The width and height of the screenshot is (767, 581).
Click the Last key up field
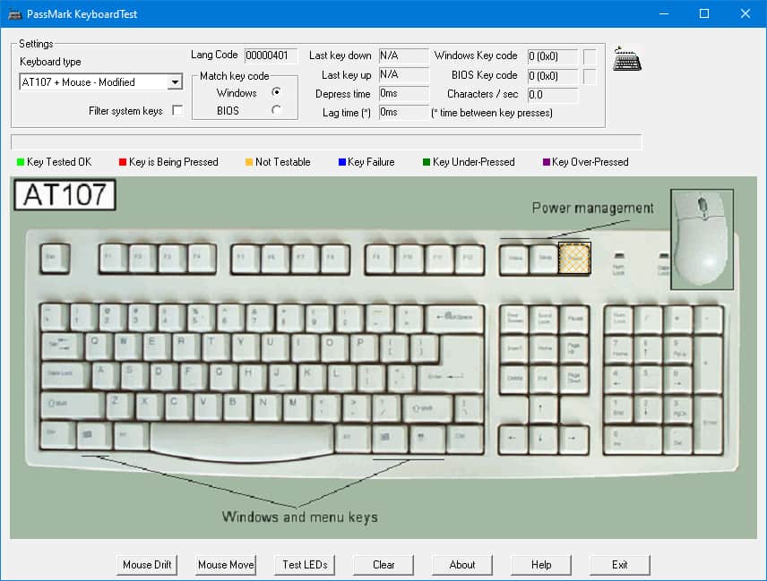click(403, 74)
